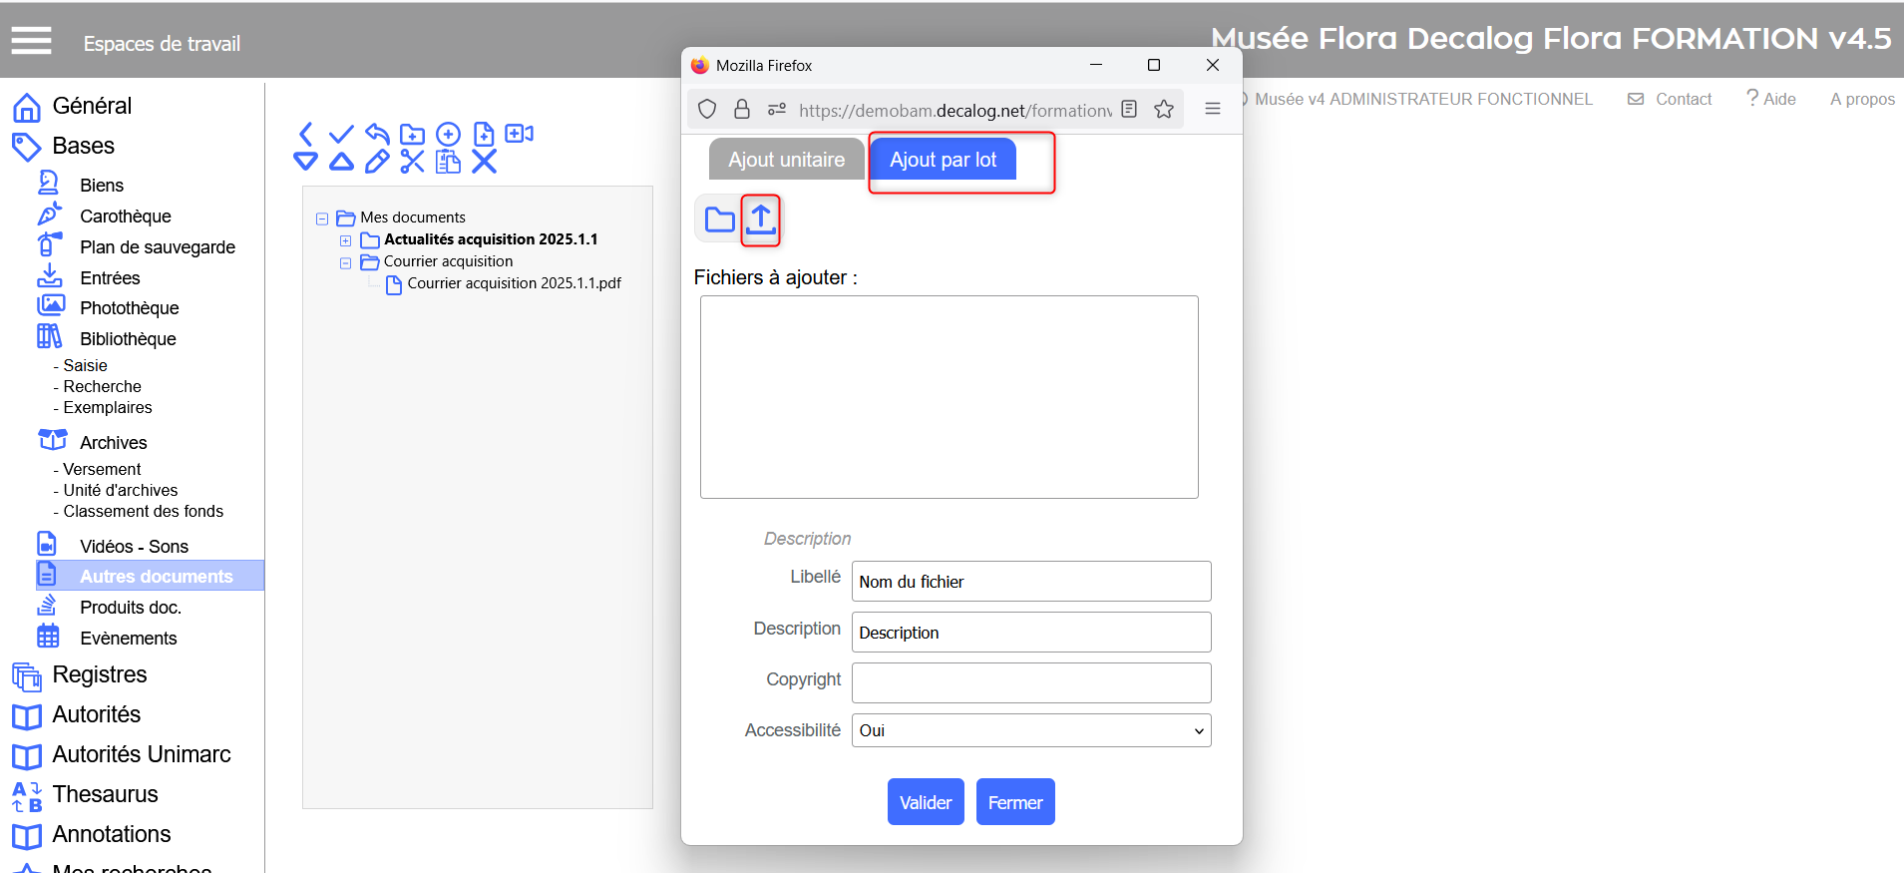
Task: Click the Copyright input field
Action: click(1031, 683)
